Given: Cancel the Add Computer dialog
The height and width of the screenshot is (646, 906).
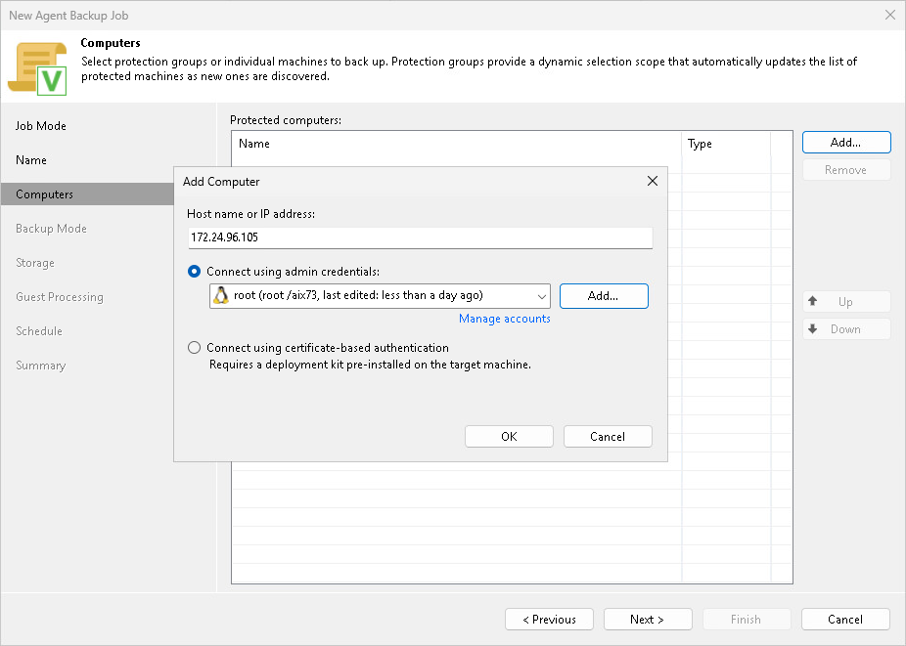Looking at the screenshot, I should pos(608,437).
